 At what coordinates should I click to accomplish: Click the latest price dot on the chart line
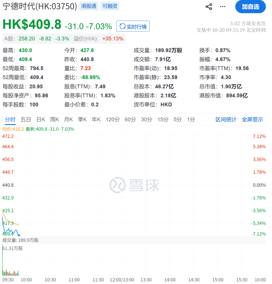coord(19,235)
